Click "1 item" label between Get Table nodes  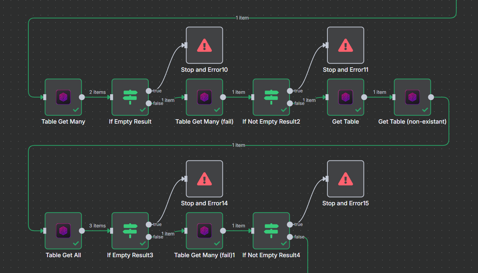pos(380,92)
